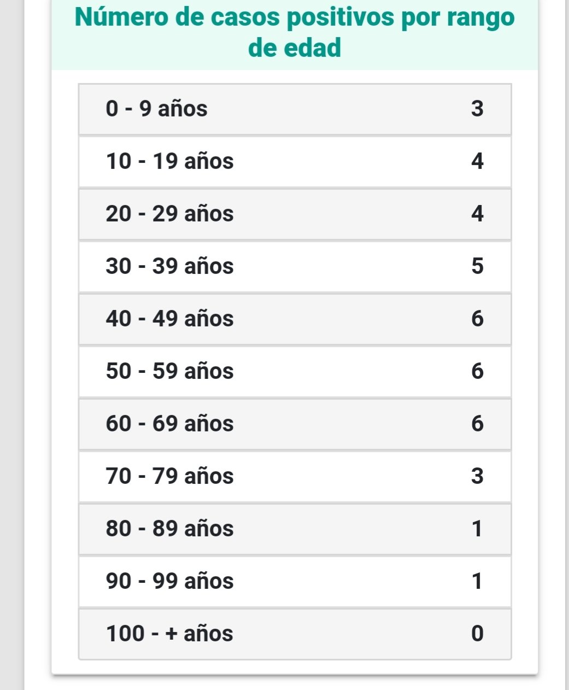Click the '100 - + años' row label
Image resolution: width=569 pixels, height=690 pixels.
click(x=169, y=634)
